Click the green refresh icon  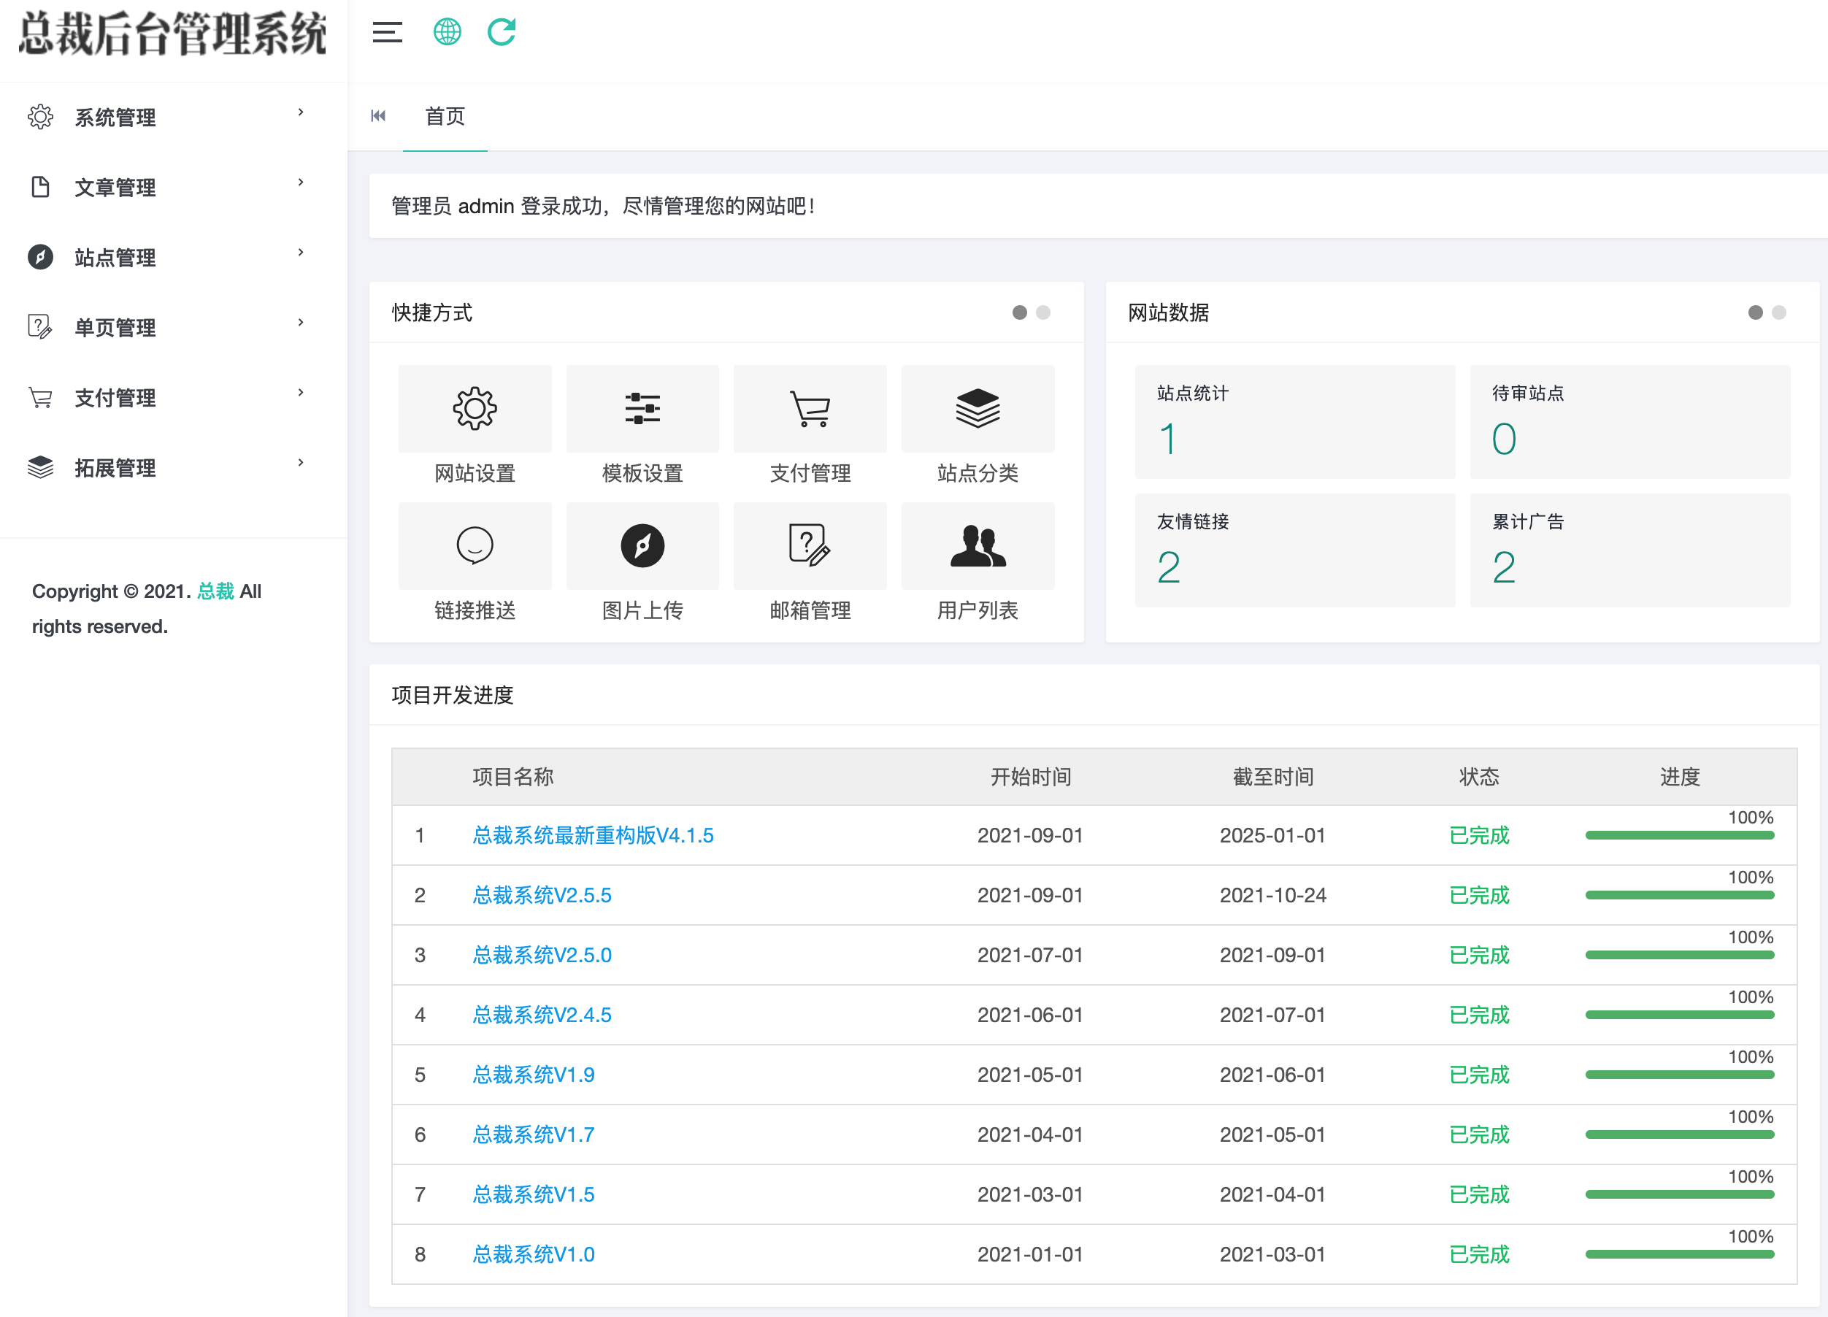pyautogui.click(x=502, y=32)
